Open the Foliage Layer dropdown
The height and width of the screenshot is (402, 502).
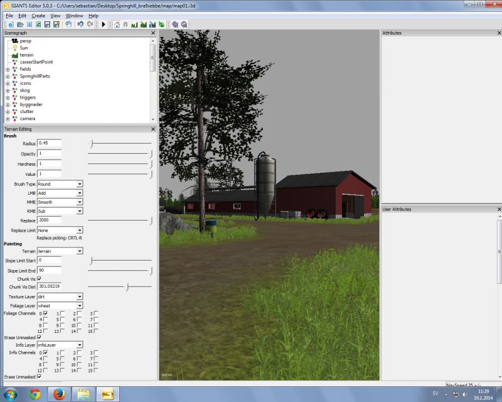[60, 305]
